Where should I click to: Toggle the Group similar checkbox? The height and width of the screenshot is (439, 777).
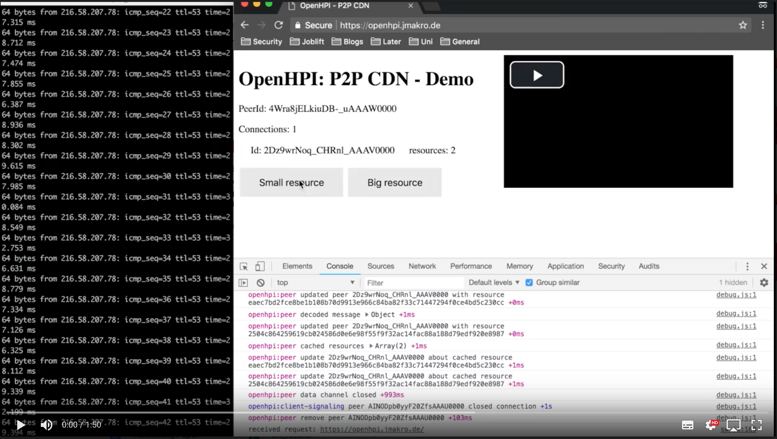529,283
